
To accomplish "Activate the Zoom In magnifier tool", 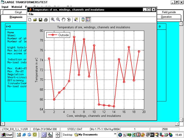I will click(53, 20).
